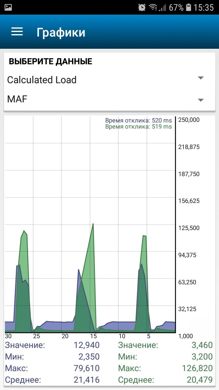Tap the alarm clock status icon

tap(142, 7)
